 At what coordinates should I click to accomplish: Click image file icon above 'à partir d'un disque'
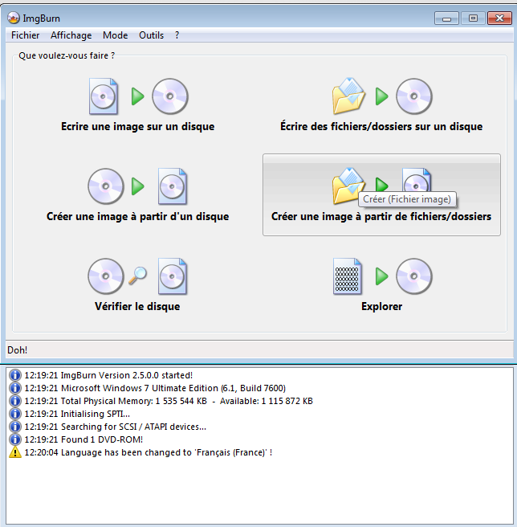(173, 186)
